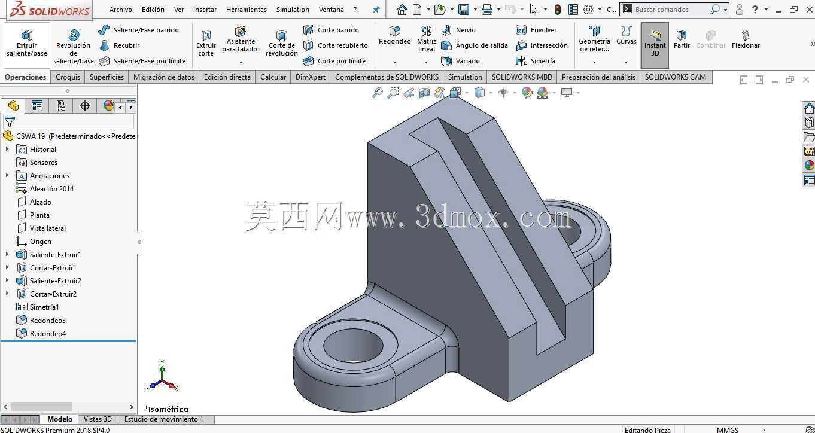815x433 pixels.
Task: Choose the Ángulo de salida tool
Action: (475, 45)
